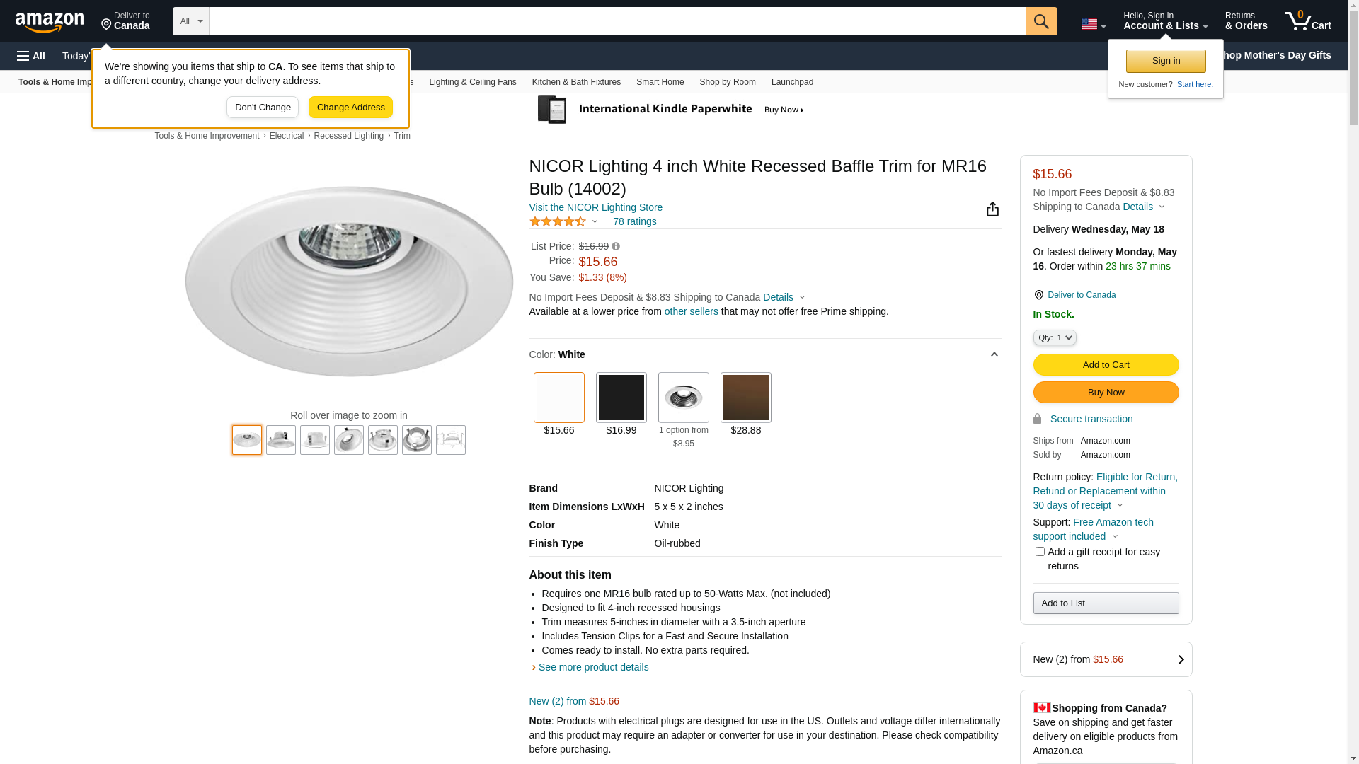Click inside the Amazon search field
The width and height of the screenshot is (1359, 764).
coord(616,21)
